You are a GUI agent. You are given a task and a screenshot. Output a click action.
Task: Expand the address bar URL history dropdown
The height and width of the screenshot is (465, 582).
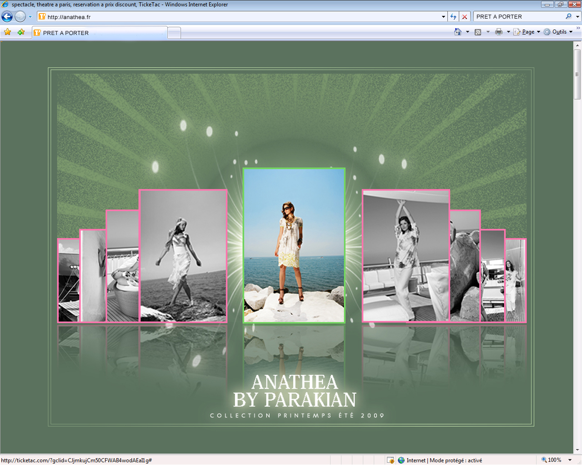(443, 17)
